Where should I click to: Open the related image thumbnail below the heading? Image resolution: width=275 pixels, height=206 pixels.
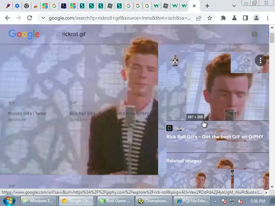[x=198, y=179]
